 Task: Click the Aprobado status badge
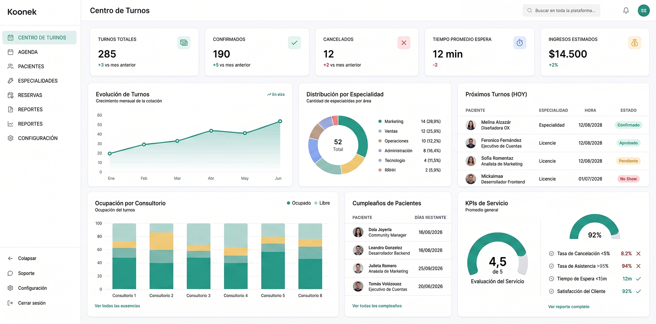point(628,143)
